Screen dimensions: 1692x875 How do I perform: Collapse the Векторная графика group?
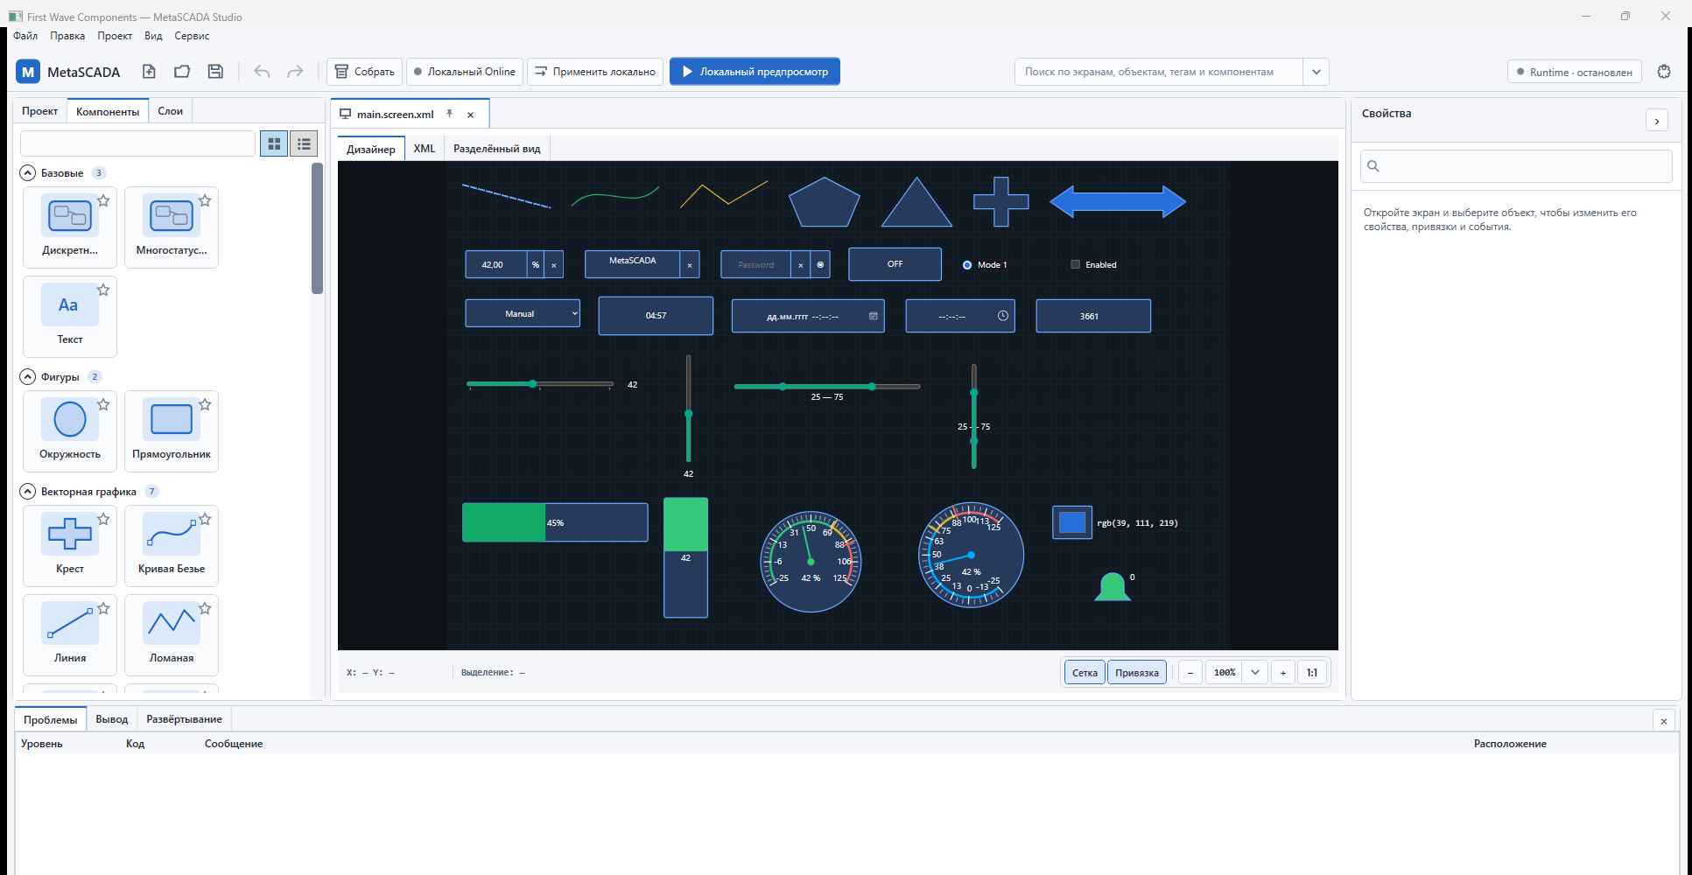(x=28, y=492)
